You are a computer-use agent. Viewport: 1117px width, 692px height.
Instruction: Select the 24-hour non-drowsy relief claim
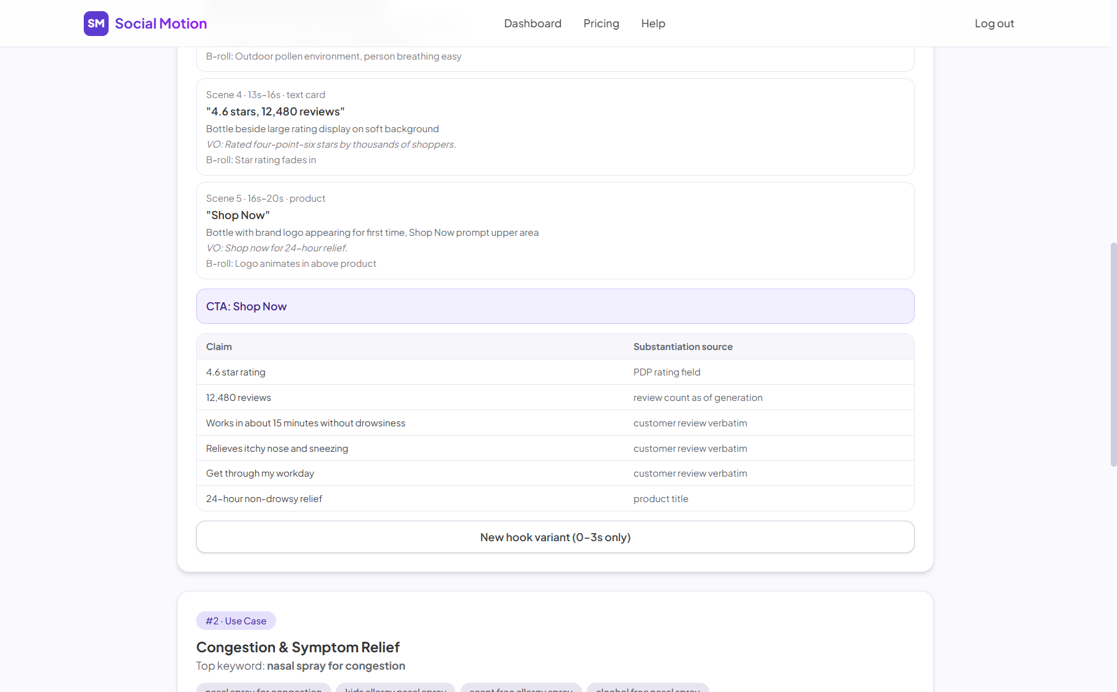pos(264,499)
